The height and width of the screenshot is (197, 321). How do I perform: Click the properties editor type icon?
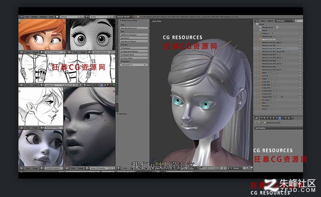[256, 118]
